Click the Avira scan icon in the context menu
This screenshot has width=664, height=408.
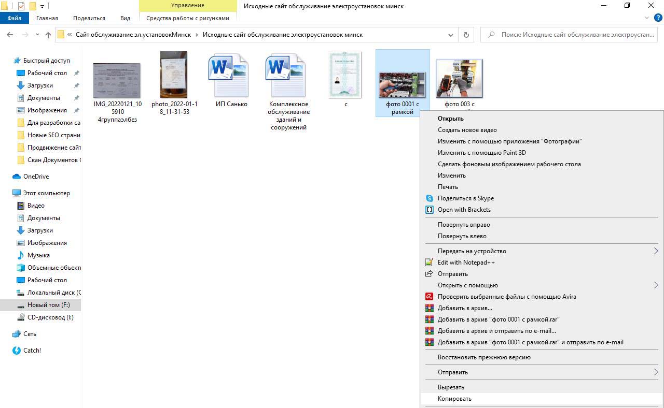(429, 297)
